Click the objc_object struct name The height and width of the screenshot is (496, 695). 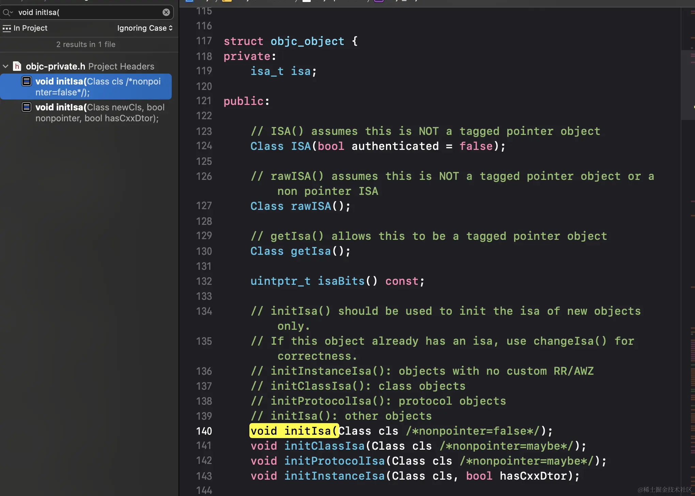pos(307,42)
